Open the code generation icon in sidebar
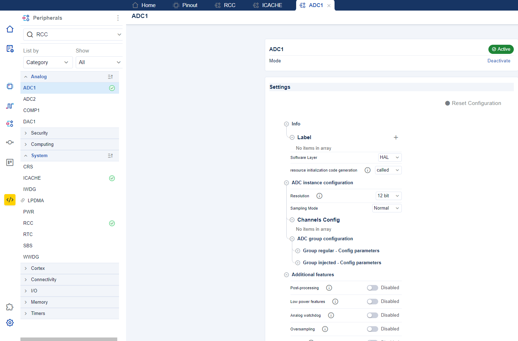The height and width of the screenshot is (341, 518). tap(10, 200)
